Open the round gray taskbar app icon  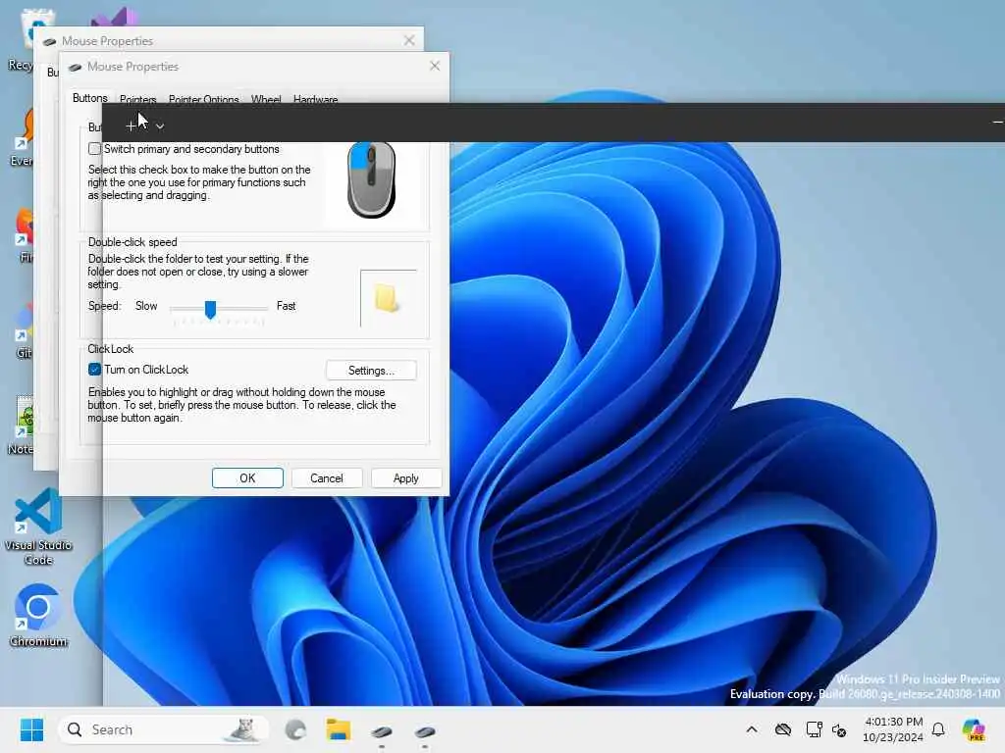295,729
